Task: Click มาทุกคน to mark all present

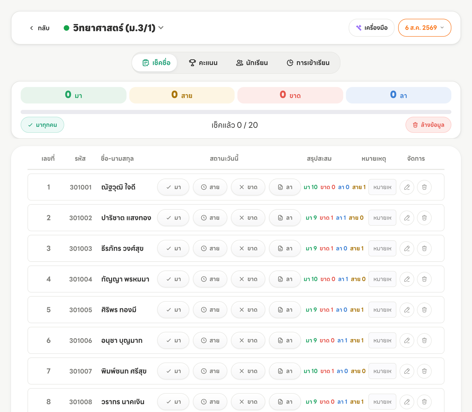Action: 42,125
